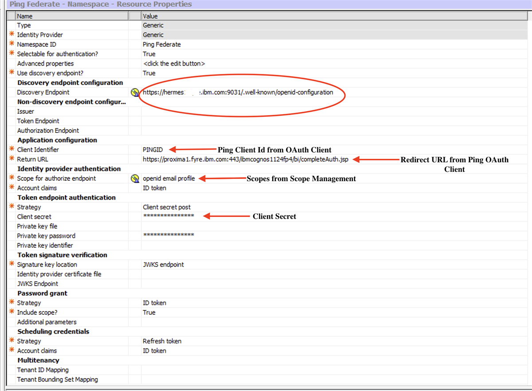Screen dimensions: 532x391
Task: Click the '<click the edit button>' value
Action: pyautogui.click(x=174, y=64)
